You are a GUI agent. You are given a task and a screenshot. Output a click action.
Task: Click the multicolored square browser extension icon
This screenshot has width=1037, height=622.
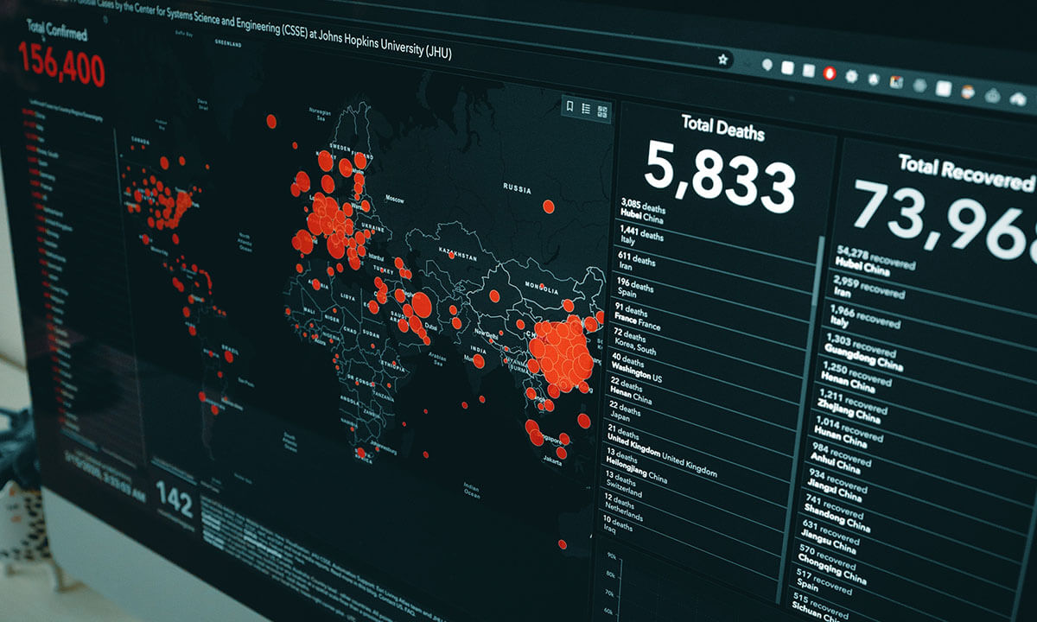click(896, 83)
